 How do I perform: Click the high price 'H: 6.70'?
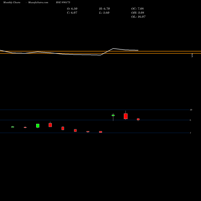click(105, 8)
